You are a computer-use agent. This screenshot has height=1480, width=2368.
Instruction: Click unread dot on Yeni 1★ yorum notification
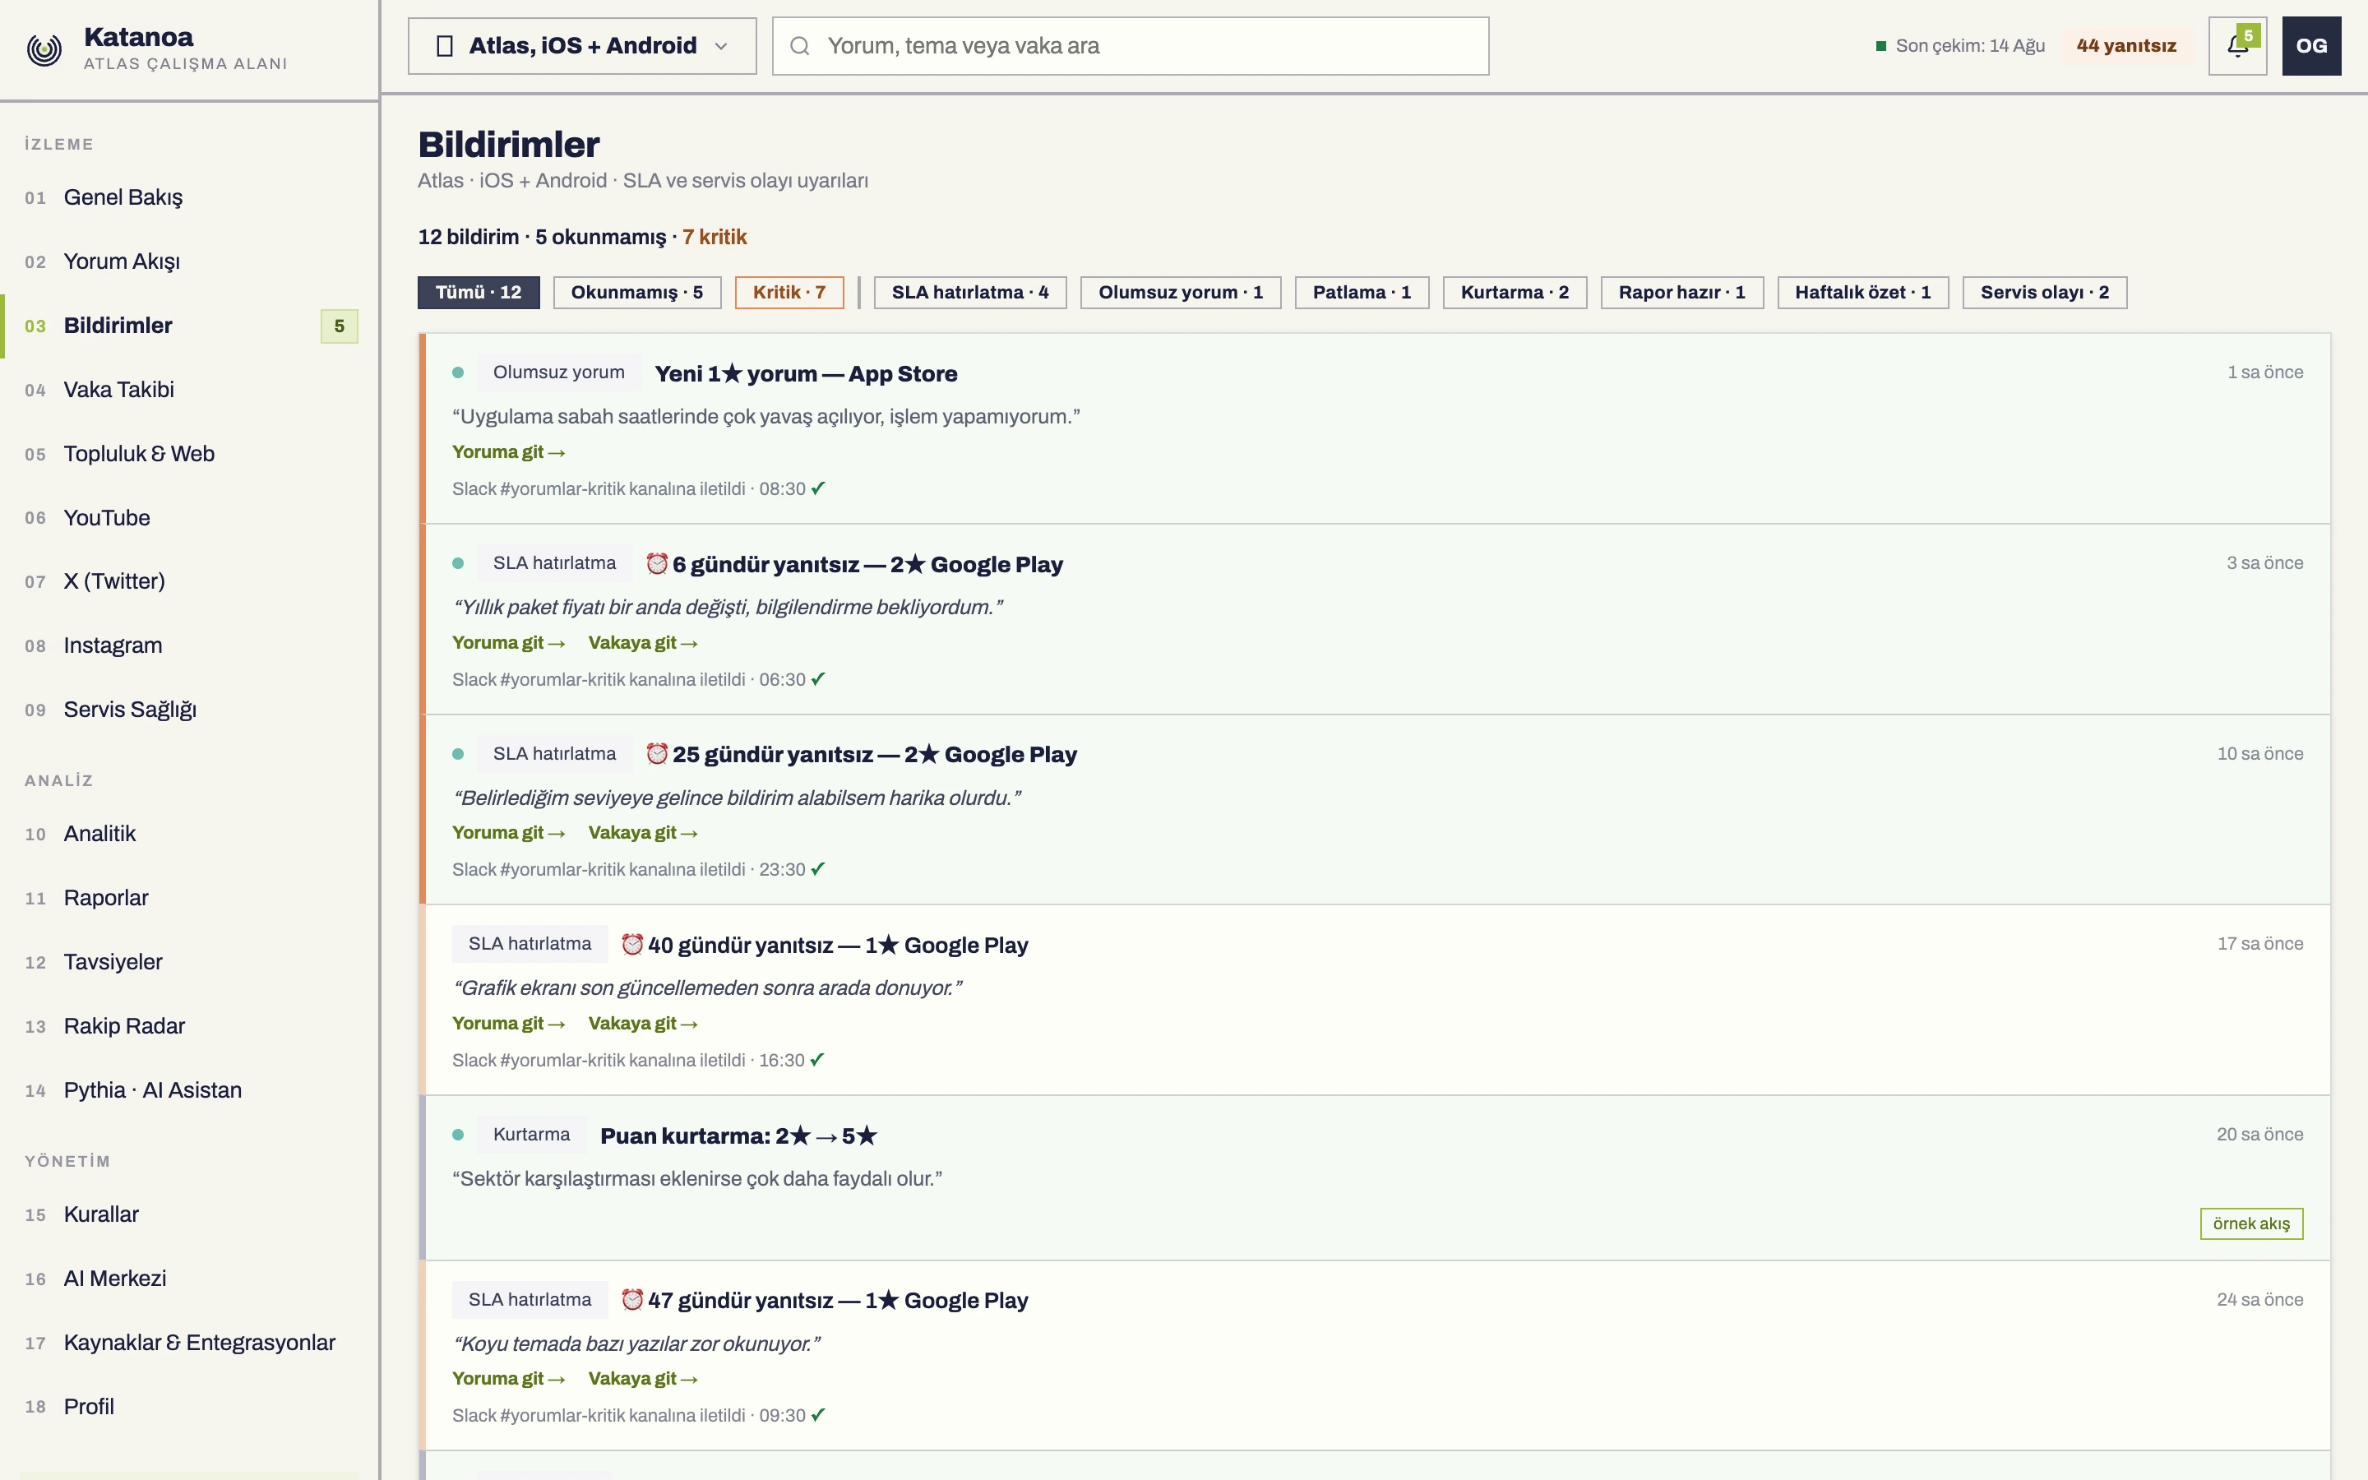click(x=458, y=373)
